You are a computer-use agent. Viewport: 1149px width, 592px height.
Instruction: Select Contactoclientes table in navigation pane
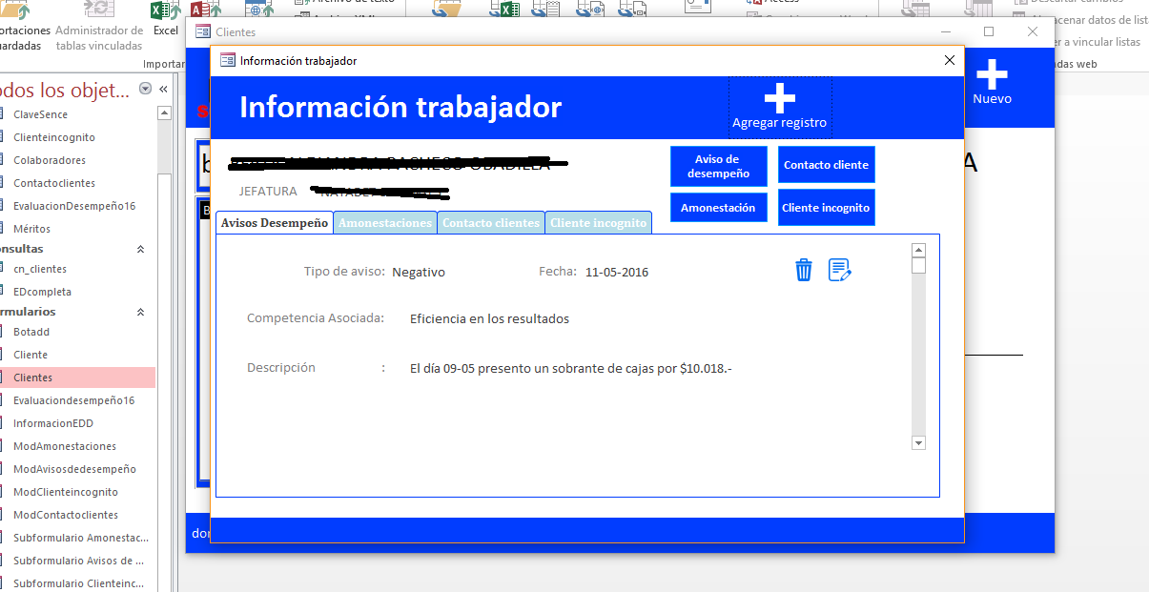tap(54, 183)
